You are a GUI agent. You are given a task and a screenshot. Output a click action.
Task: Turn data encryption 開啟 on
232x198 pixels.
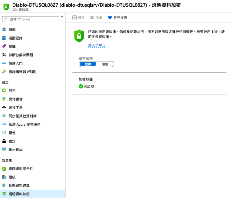(88, 64)
